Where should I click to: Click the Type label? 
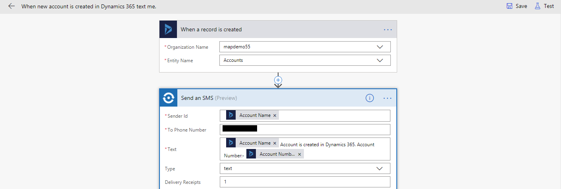coord(170,169)
